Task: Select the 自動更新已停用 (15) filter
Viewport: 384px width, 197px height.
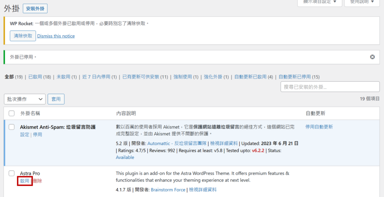Action: click(x=299, y=77)
